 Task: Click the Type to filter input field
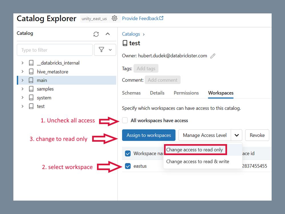point(55,50)
